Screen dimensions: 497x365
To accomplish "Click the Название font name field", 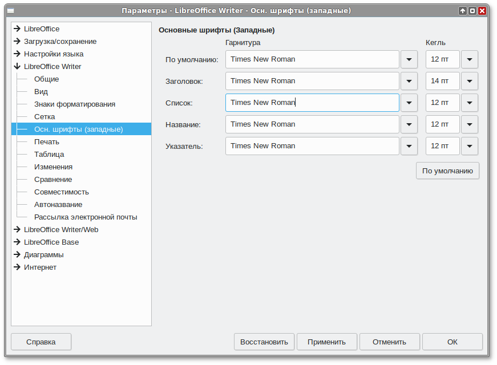I will tap(312, 124).
